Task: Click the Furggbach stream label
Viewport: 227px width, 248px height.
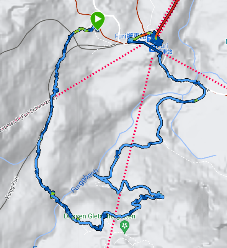Action: (85, 180)
